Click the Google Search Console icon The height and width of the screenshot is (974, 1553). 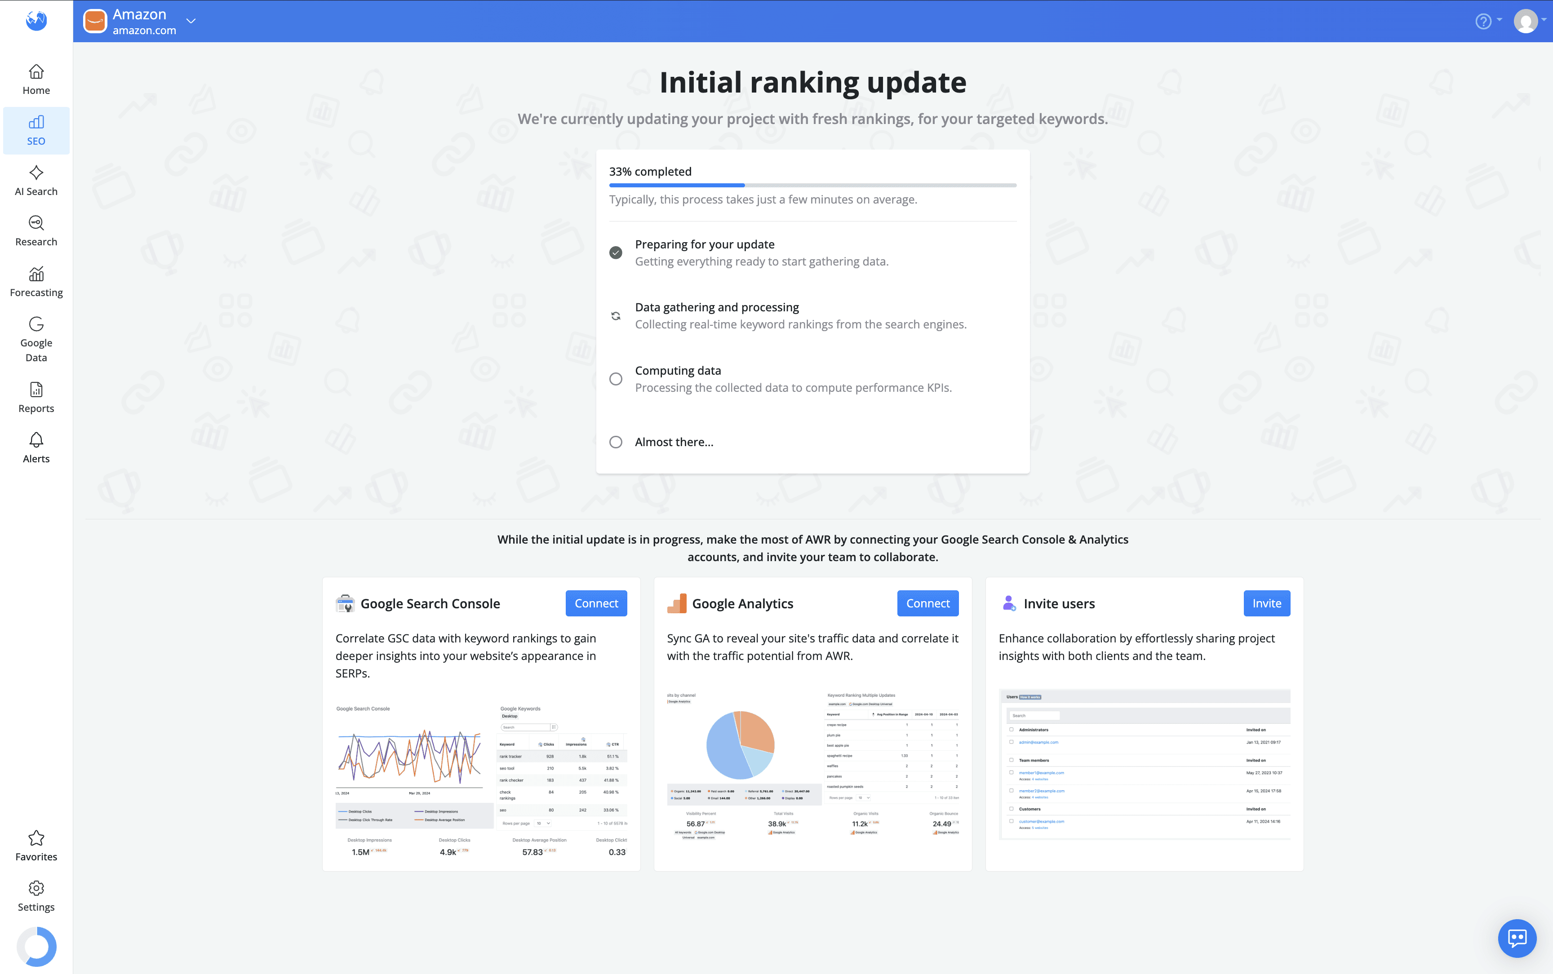[345, 604]
